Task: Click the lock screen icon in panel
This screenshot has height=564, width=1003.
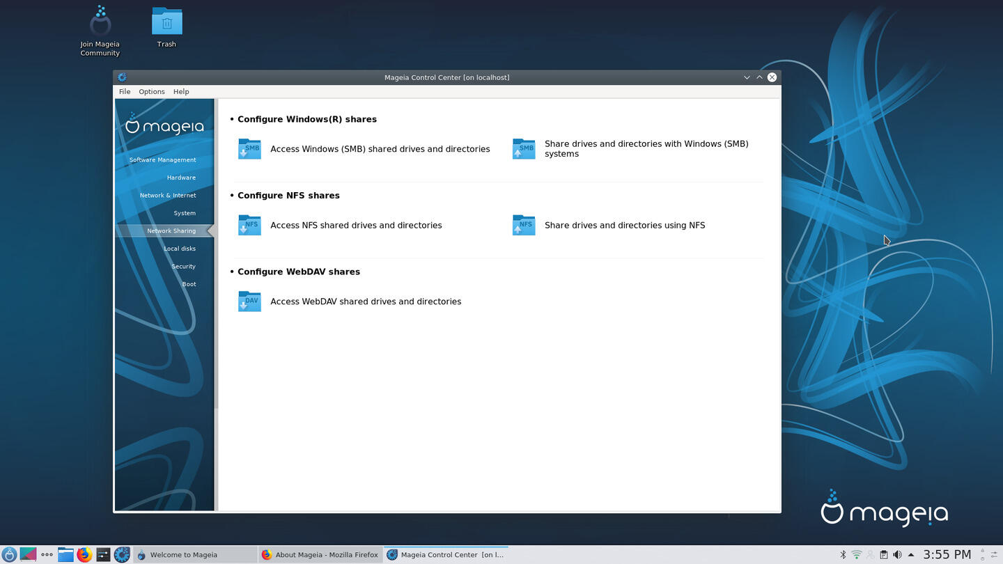Action: pos(983,551)
